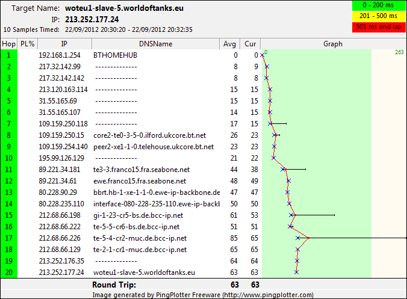Select the Avg column header

click(x=229, y=44)
